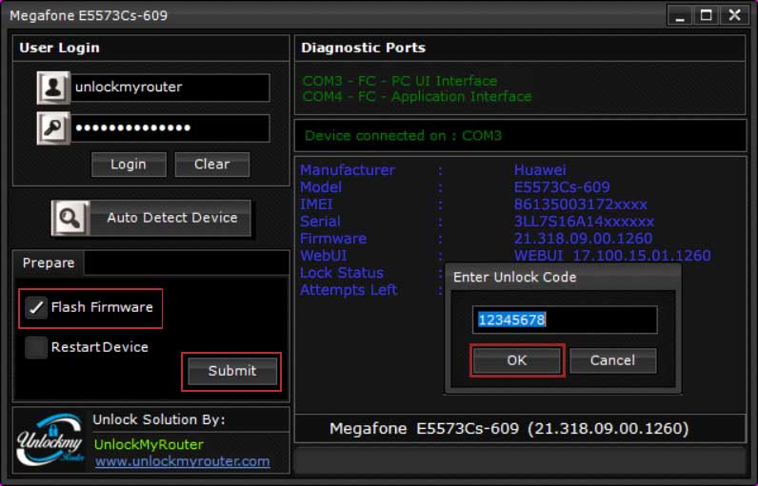
Task: Clear the login fields with Clear button
Action: pyautogui.click(x=212, y=165)
